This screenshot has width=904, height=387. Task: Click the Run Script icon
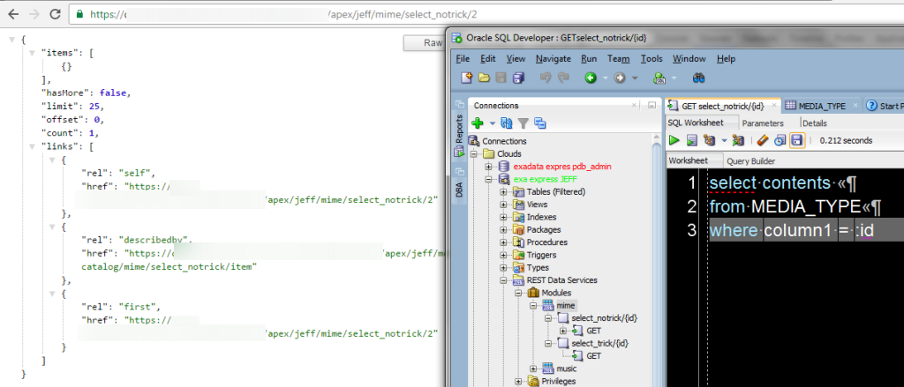pyautogui.click(x=692, y=140)
